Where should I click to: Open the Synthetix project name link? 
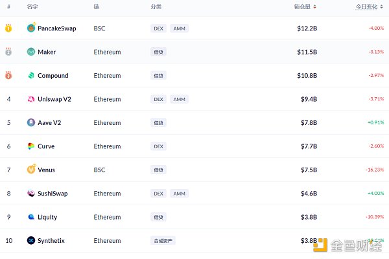click(51, 241)
